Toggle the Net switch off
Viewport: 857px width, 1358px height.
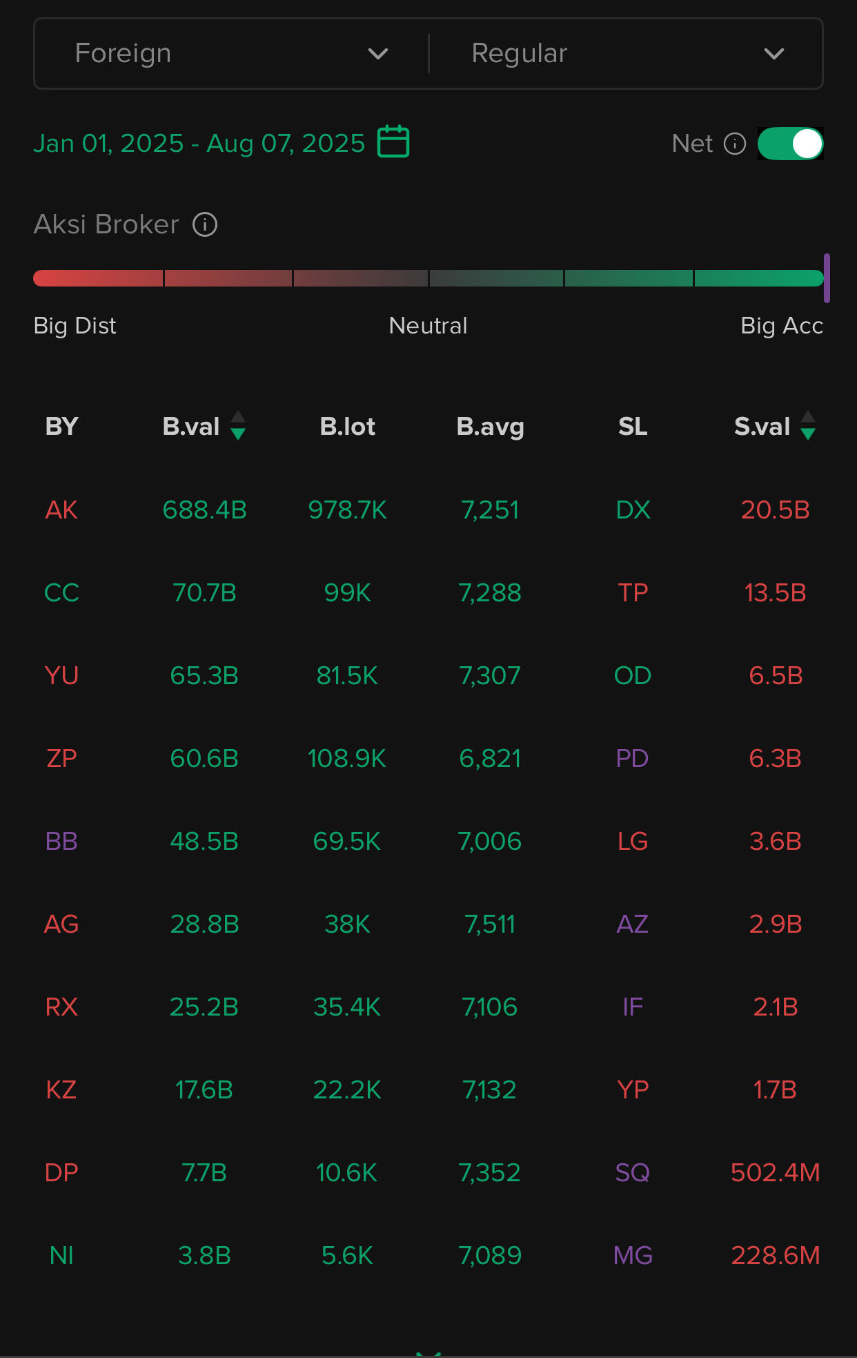790,144
